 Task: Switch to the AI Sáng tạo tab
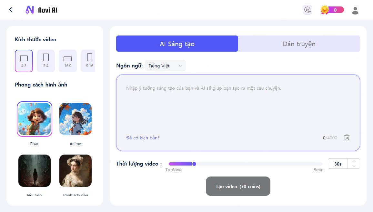pos(177,44)
